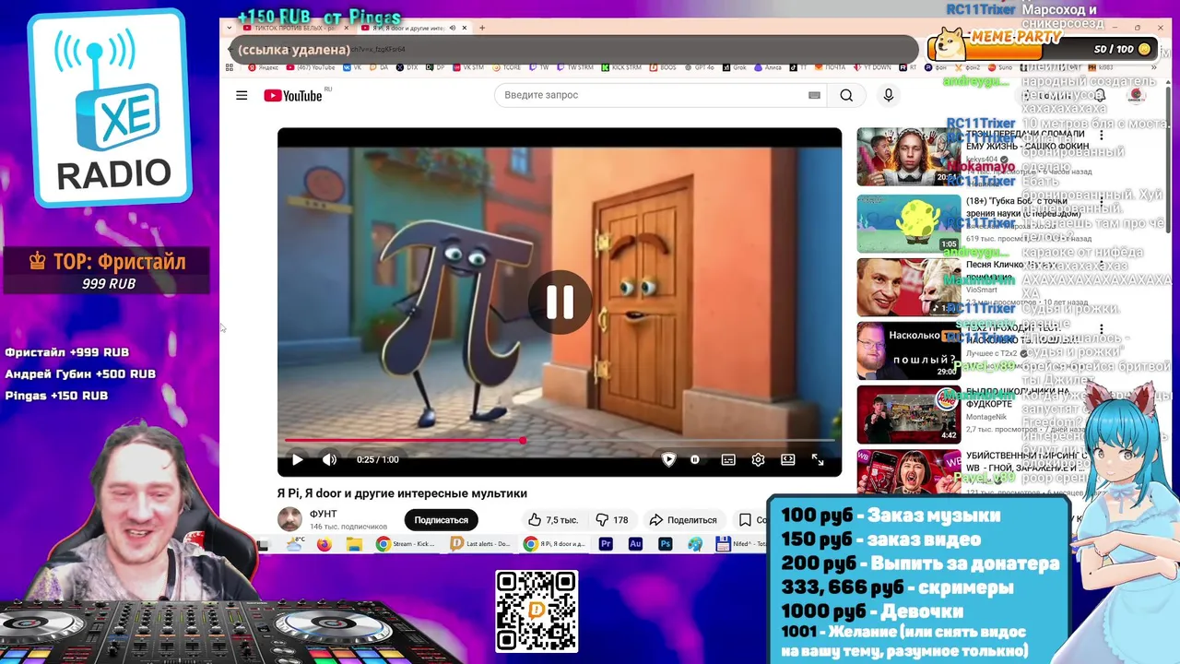Enter fullscreen video mode
The width and height of the screenshot is (1180, 664).
(818, 459)
